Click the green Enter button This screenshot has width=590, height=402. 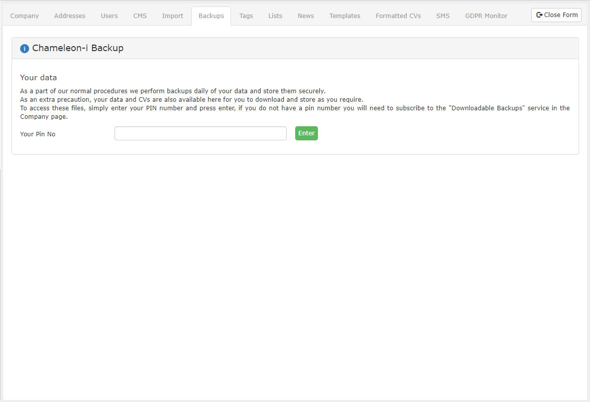[306, 133]
